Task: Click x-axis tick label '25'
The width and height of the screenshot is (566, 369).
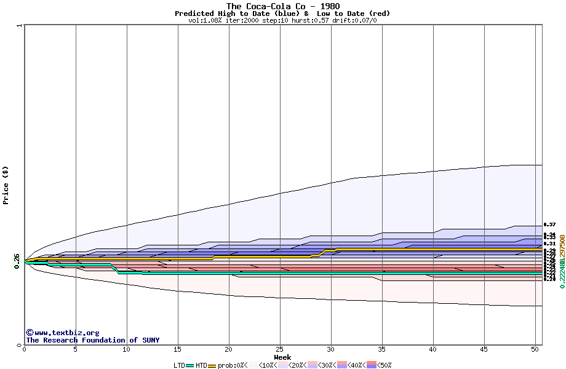Action: pyautogui.click(x=279, y=349)
